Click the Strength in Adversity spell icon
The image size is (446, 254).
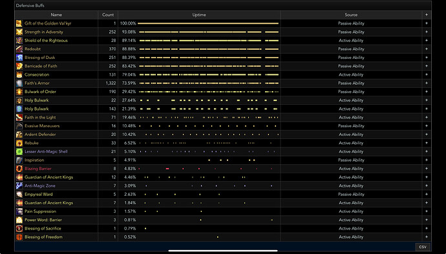click(x=19, y=32)
